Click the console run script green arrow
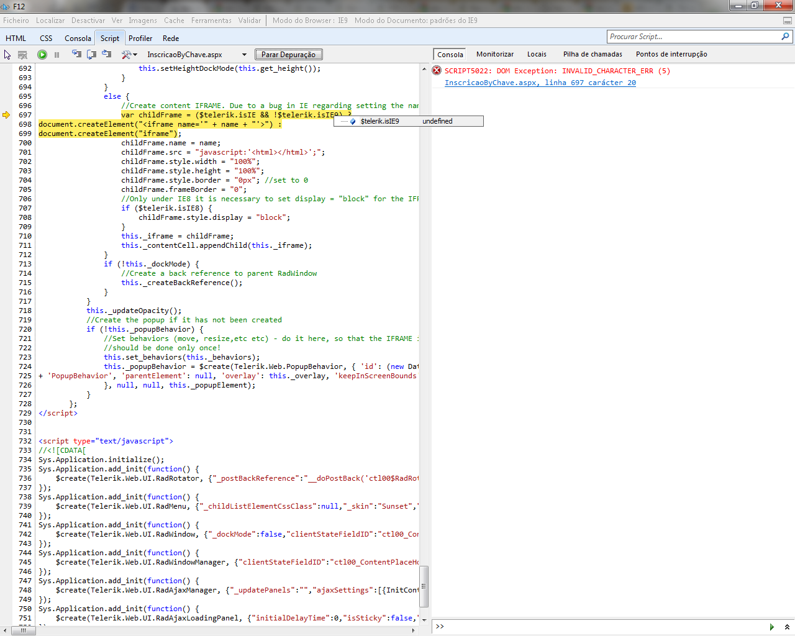 tap(771, 627)
